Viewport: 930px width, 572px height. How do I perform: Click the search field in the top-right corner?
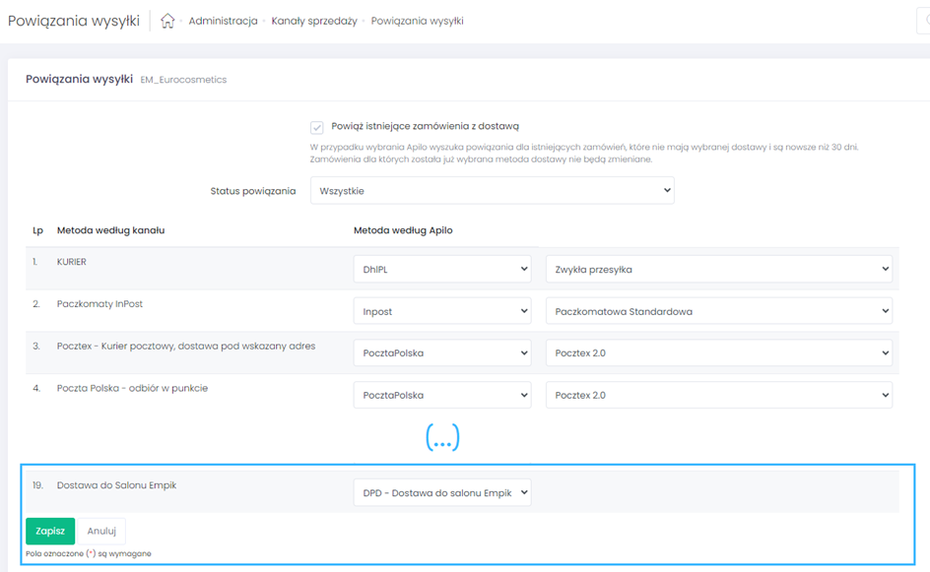coord(924,21)
